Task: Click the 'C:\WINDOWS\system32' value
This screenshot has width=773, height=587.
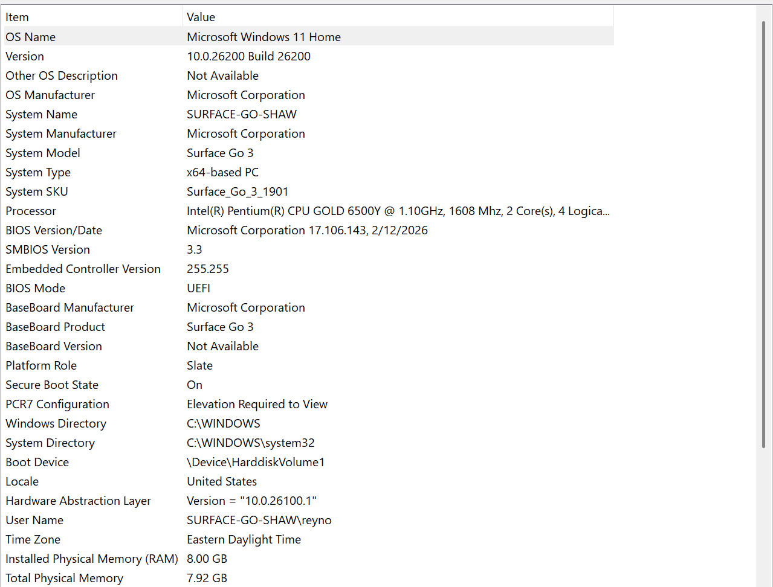Action: 251,443
